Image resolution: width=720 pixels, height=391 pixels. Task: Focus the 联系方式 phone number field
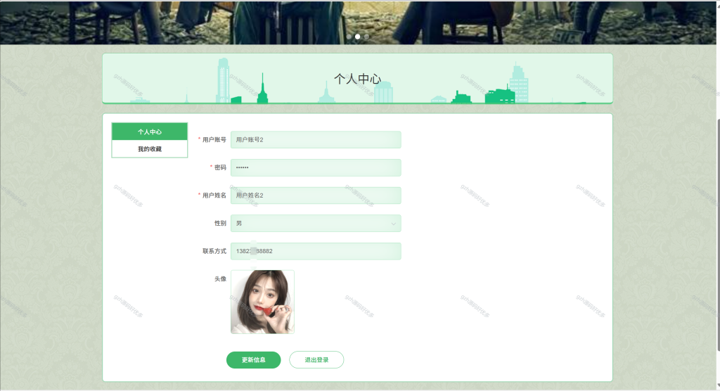[x=316, y=251]
